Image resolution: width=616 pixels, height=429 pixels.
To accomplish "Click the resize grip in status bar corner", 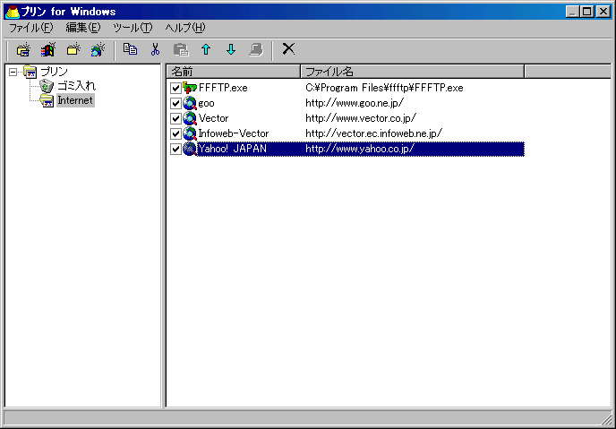I will pos(606,418).
